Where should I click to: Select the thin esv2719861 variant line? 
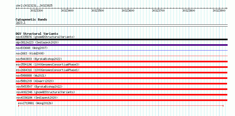[x=121, y=106]
